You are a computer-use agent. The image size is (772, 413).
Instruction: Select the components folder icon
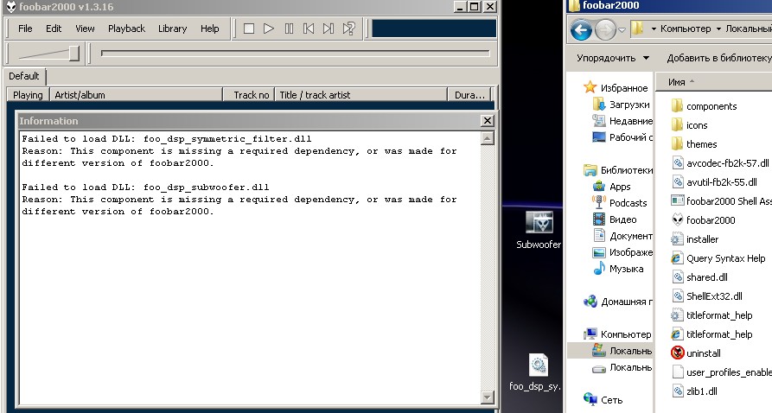[678, 105]
